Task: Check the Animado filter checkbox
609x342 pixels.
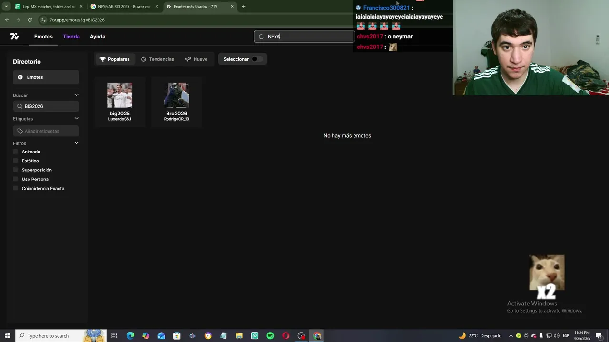Action: tap(16, 152)
